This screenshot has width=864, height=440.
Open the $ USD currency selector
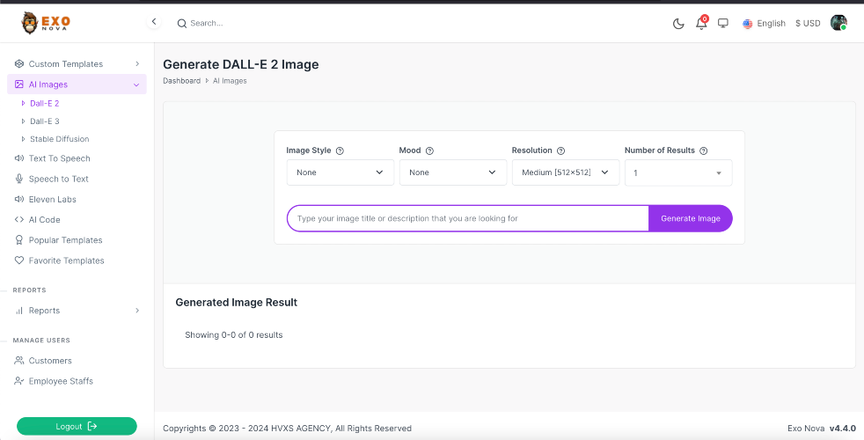point(808,23)
